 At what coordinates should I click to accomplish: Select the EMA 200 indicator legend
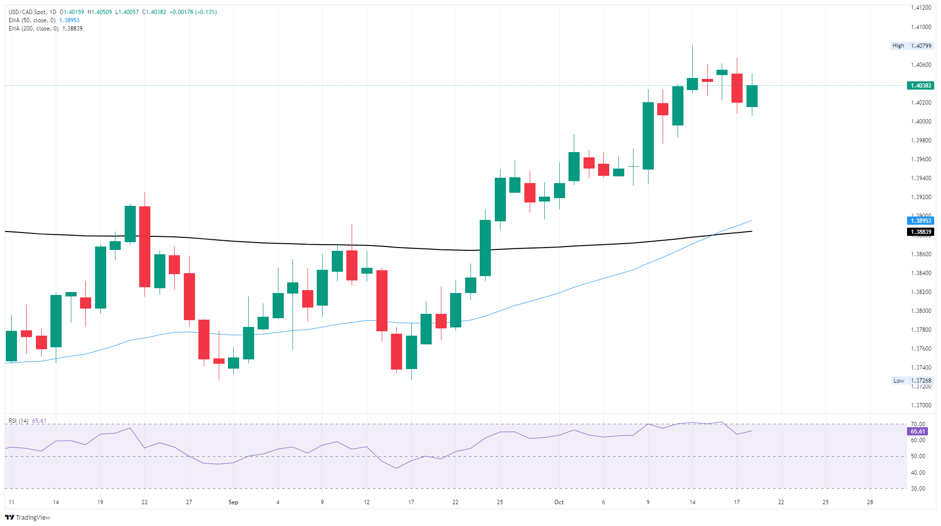coord(33,29)
